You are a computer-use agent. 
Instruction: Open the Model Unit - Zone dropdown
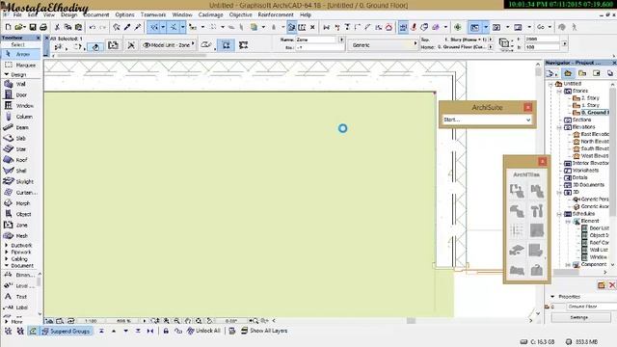[x=169, y=45]
